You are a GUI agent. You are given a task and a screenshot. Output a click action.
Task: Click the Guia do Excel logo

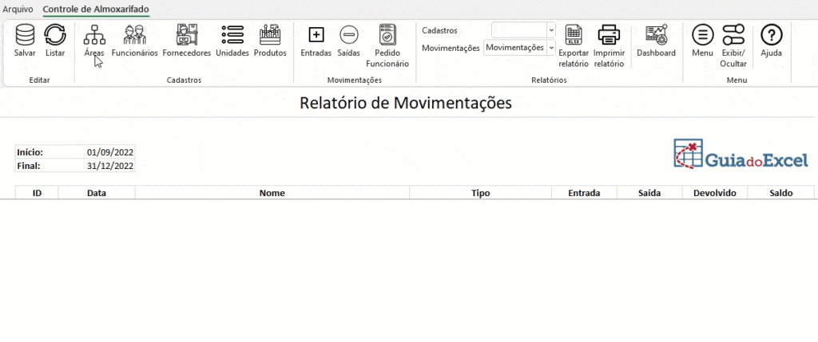(741, 154)
